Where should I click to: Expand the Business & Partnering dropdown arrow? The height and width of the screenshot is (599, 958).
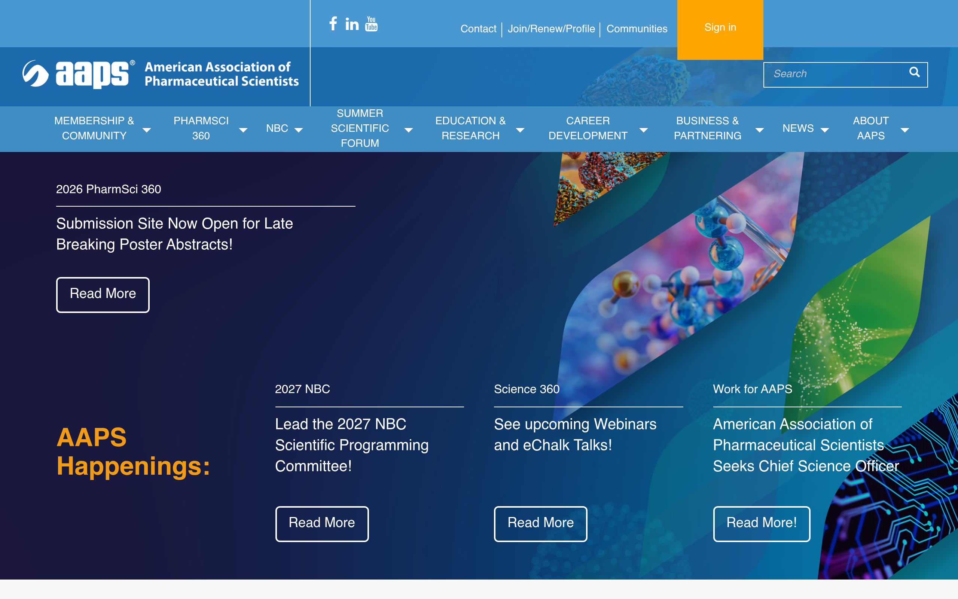point(760,130)
